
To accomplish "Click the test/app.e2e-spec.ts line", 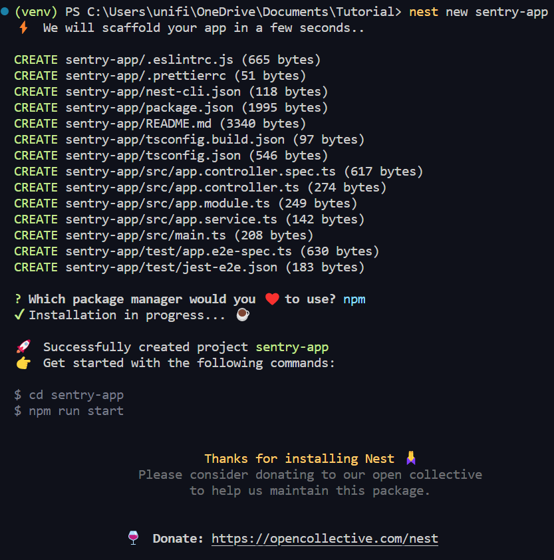I will (x=197, y=251).
